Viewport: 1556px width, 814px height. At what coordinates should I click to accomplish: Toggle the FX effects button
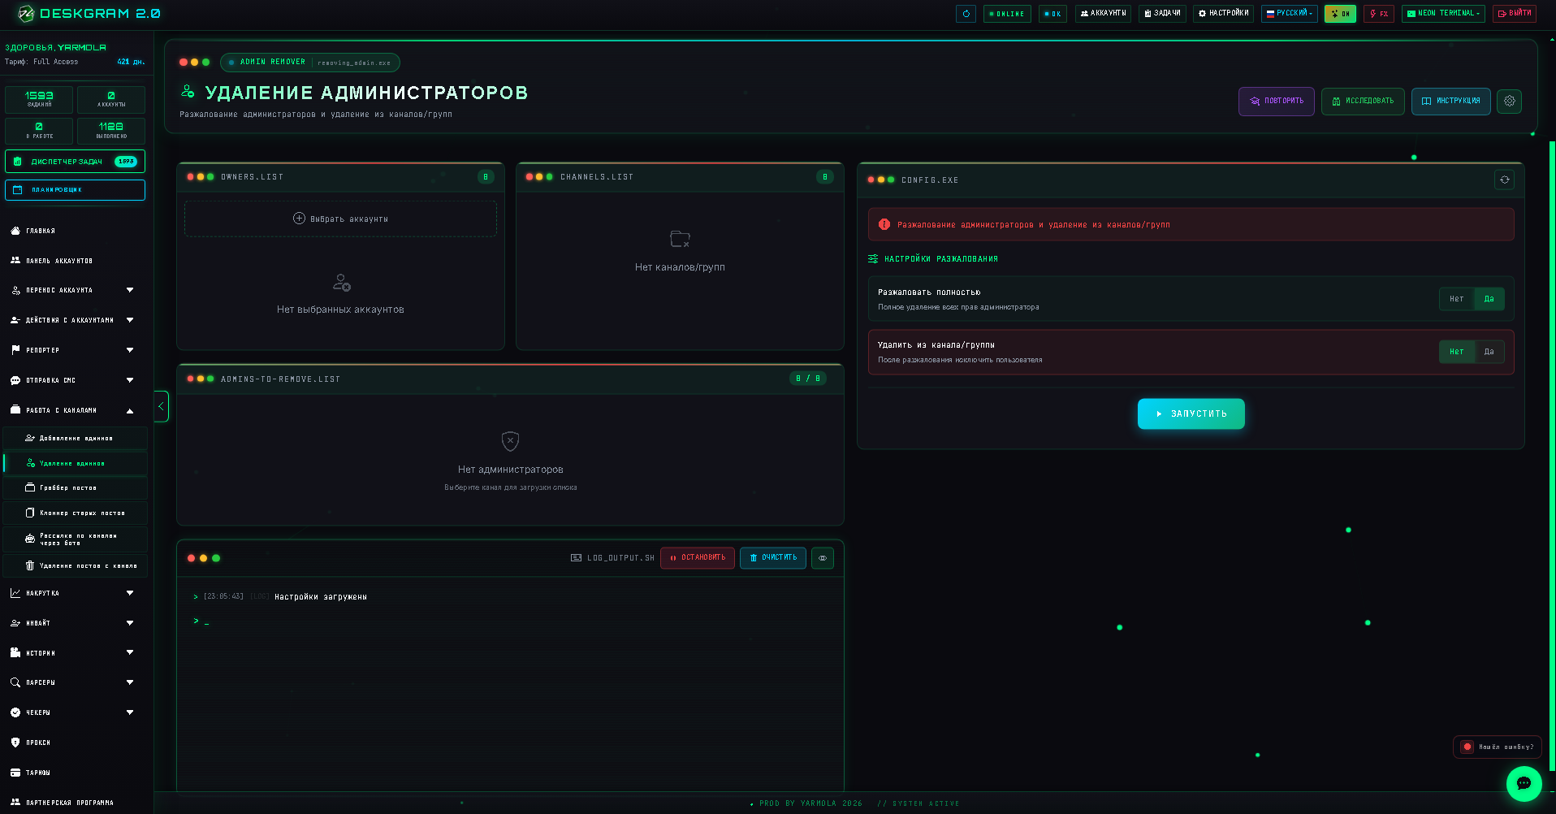(1379, 14)
